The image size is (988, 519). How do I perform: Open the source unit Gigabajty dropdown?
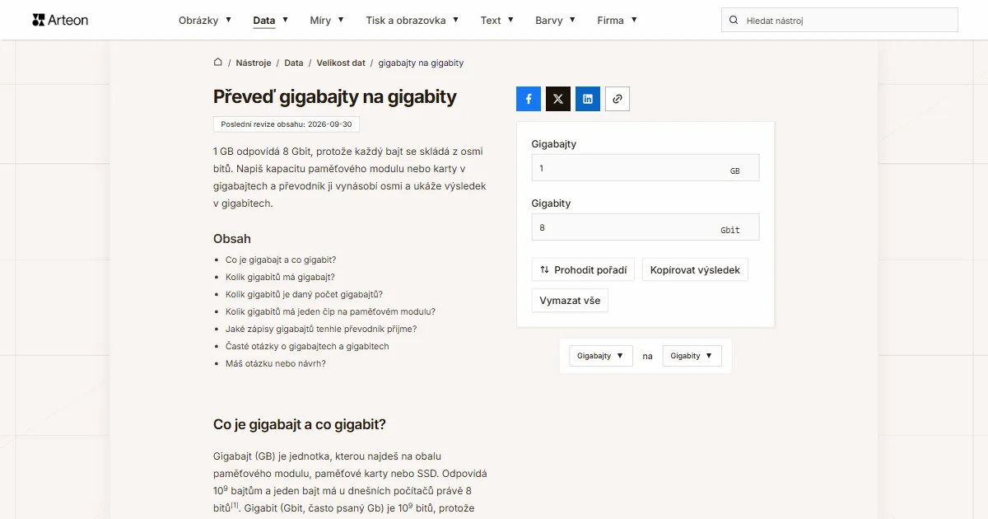click(601, 356)
